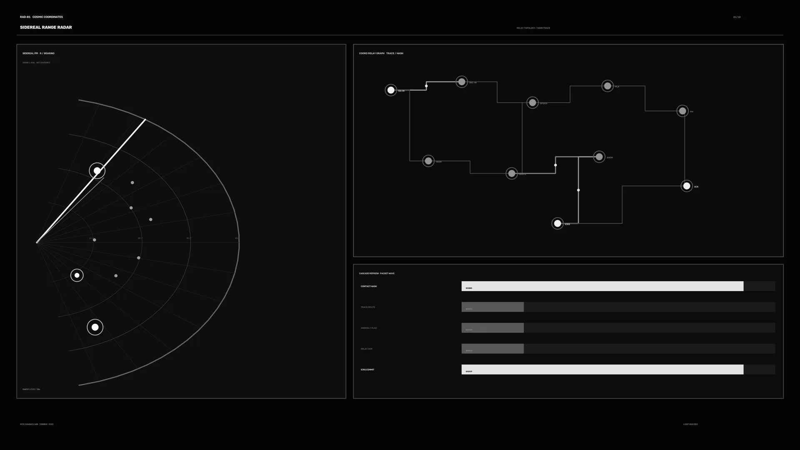Select the HASH relay node
The height and width of the screenshot is (450, 800).
428,161
